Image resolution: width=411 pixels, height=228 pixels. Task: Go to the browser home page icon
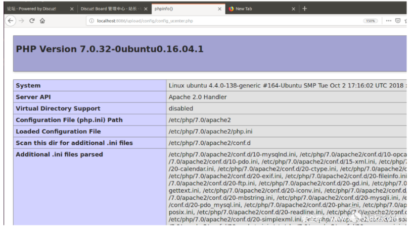(42, 21)
